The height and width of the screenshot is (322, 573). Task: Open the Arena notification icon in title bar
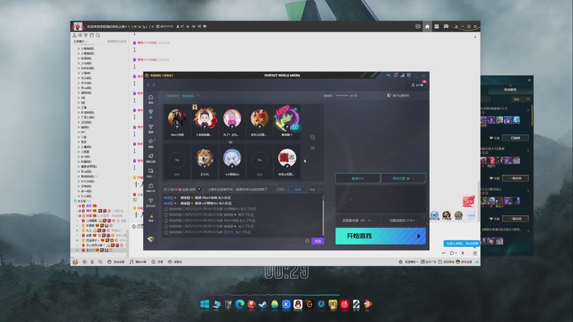click(x=395, y=75)
